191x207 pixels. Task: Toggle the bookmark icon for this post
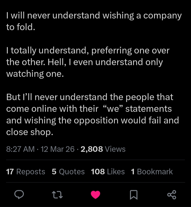point(133,195)
